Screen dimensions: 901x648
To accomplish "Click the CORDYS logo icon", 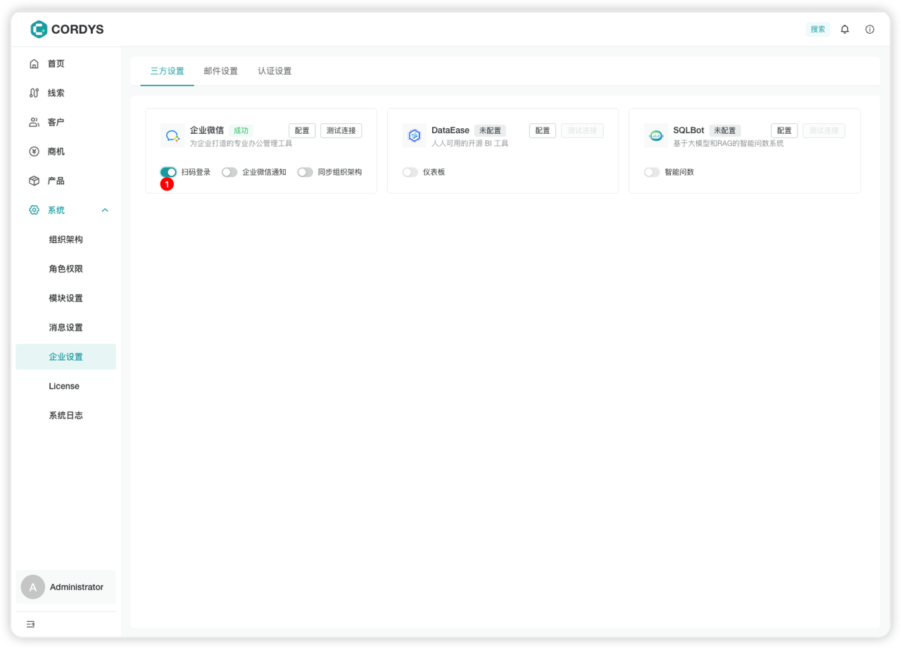I will (39, 29).
